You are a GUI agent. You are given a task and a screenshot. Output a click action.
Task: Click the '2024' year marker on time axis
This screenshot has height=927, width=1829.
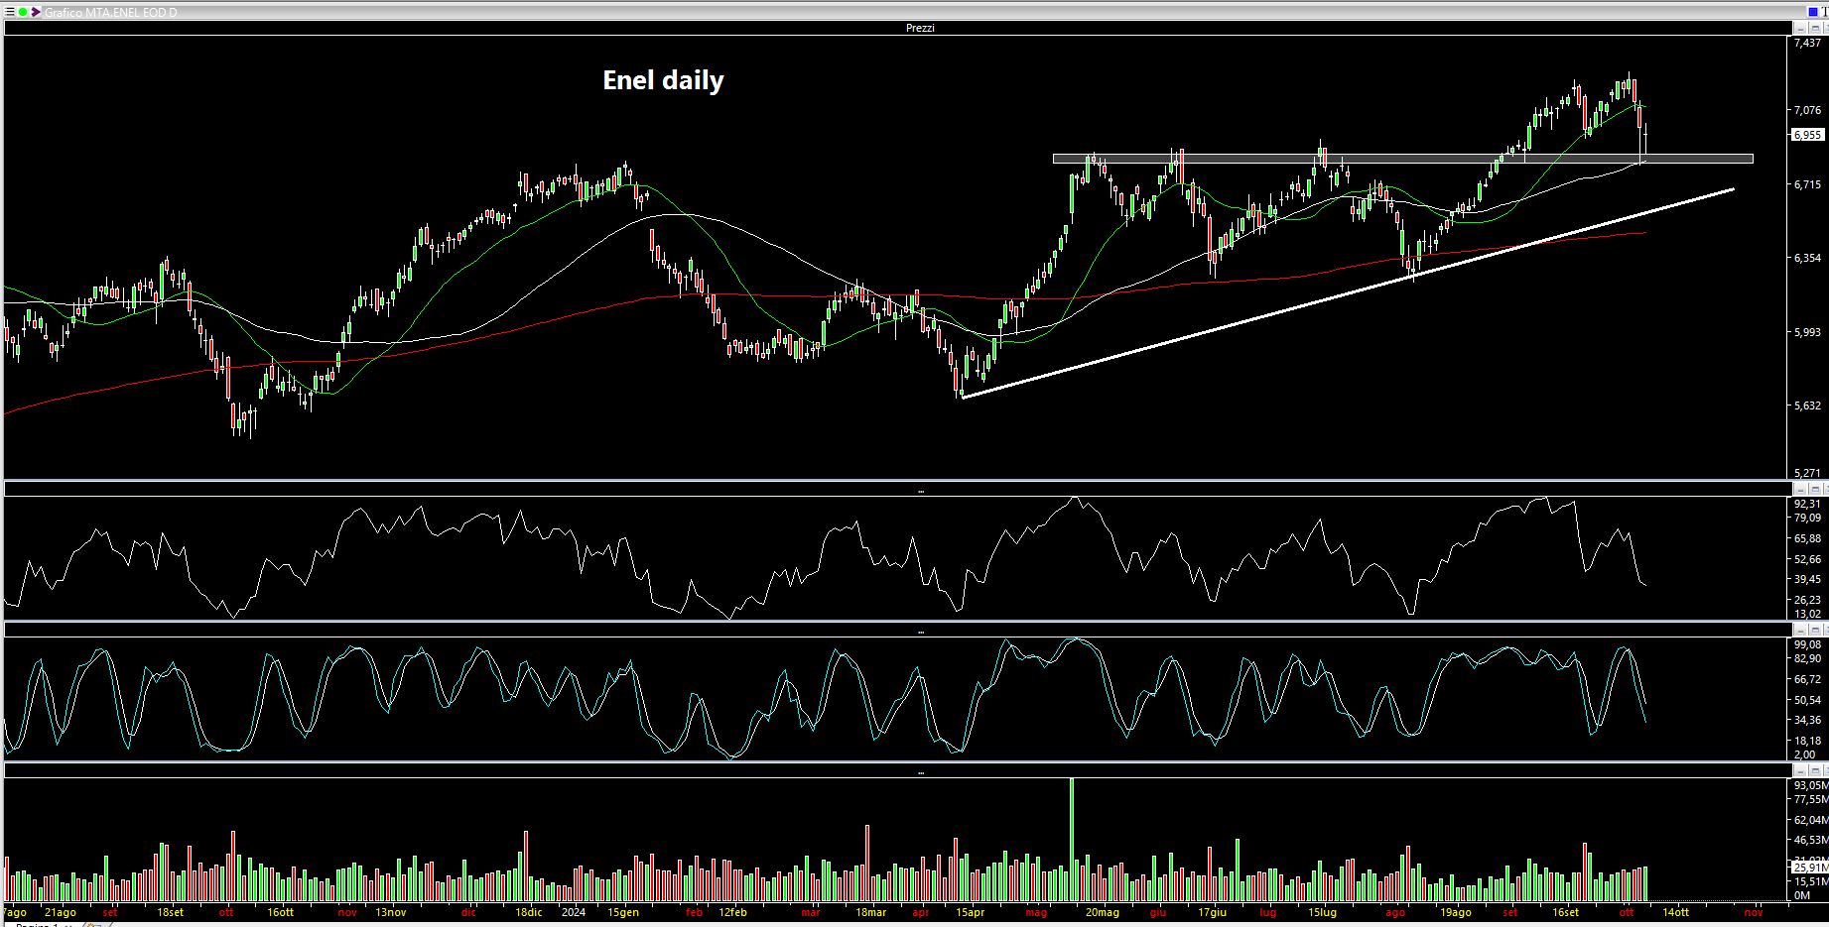click(573, 912)
